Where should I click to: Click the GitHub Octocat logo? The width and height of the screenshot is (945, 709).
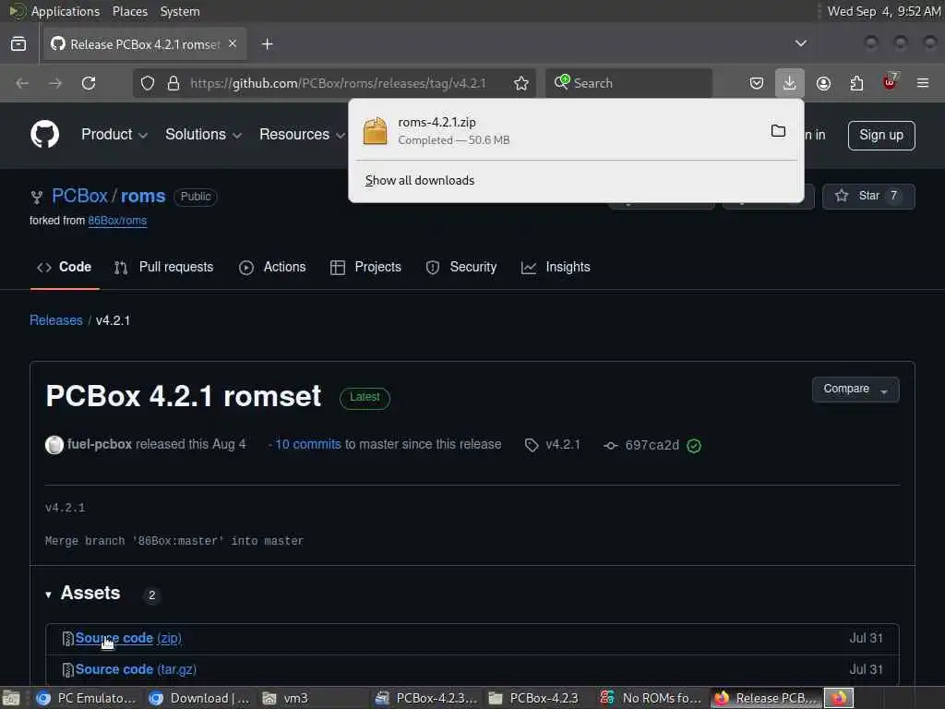[x=44, y=134]
